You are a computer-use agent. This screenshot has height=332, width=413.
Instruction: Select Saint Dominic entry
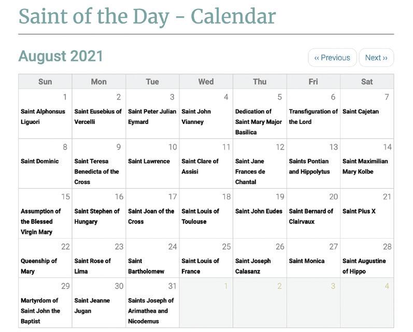pos(40,161)
